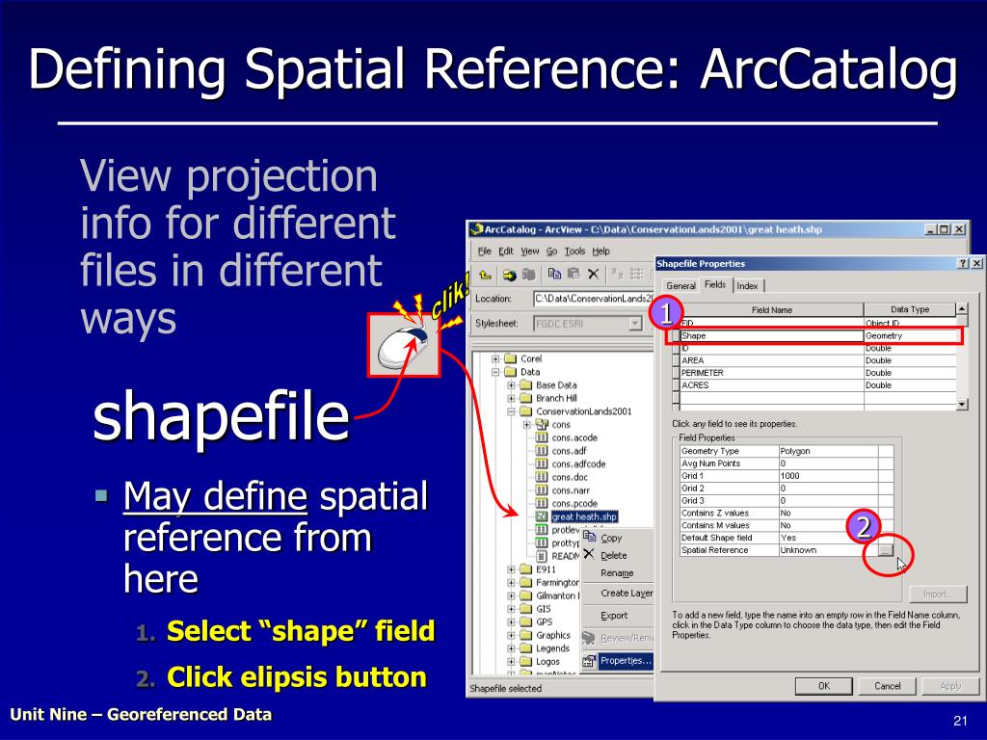The image size is (987, 740).
Task: Click the ellipsis button beside Spatial Reference
Action: click(x=885, y=550)
